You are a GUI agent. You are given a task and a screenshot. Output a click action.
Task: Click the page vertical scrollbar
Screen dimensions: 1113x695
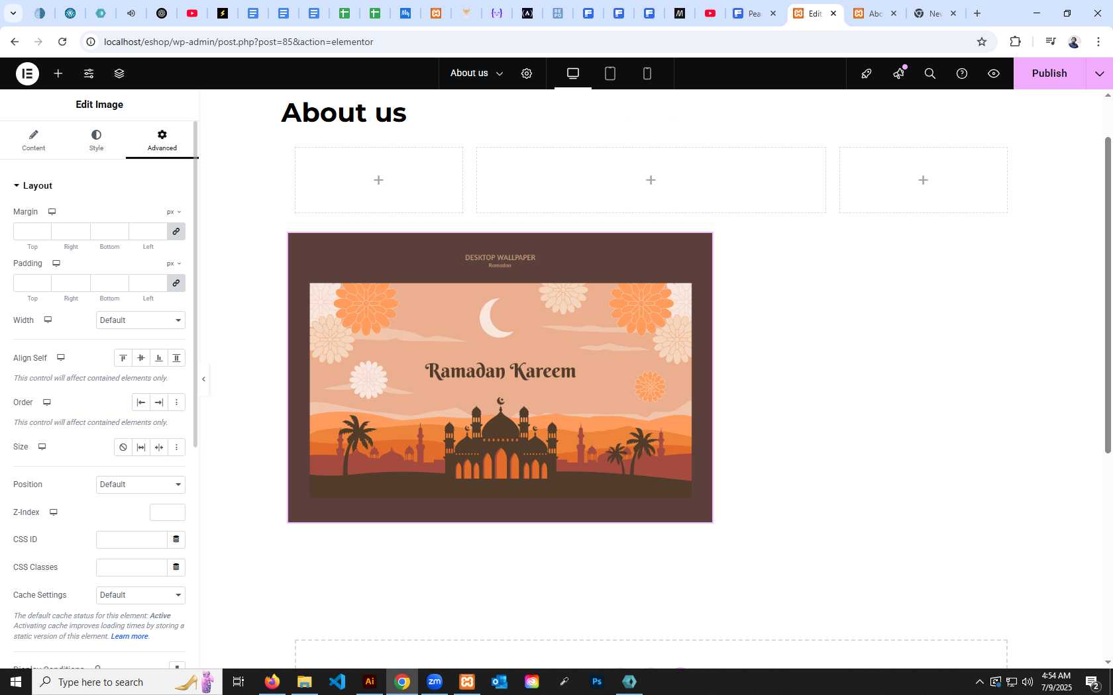coord(1107,295)
